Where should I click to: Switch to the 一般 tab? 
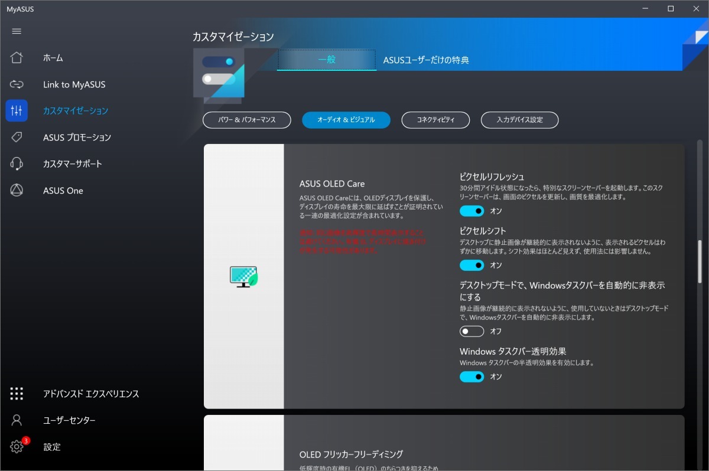[x=327, y=60]
